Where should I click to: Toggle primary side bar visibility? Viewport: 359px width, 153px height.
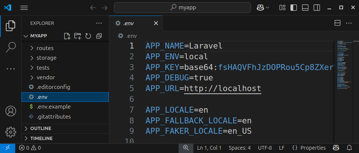pyautogui.click(x=294, y=8)
